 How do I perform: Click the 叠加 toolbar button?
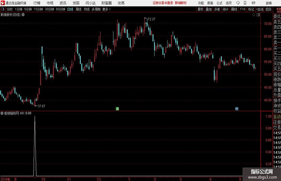pos(209,9)
